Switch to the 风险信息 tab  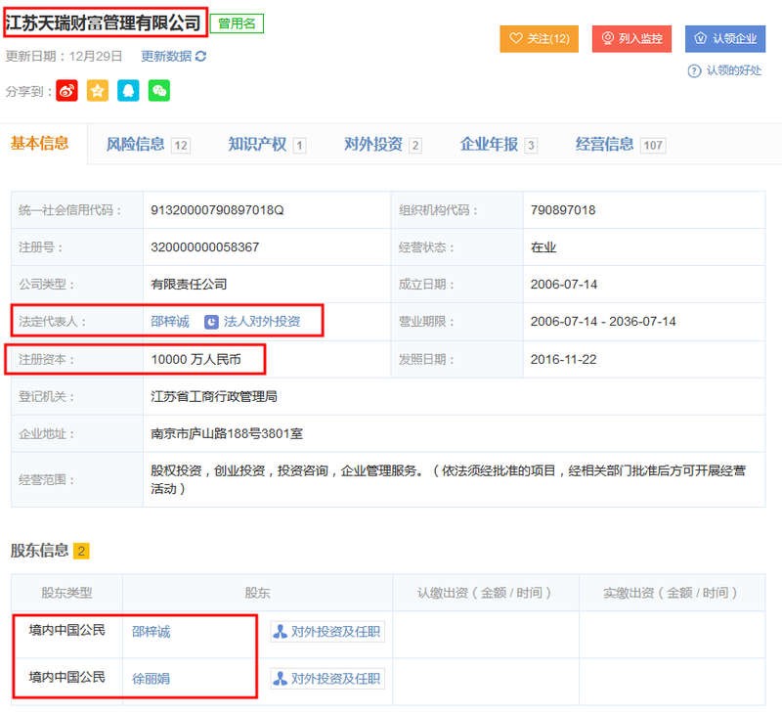(149, 145)
